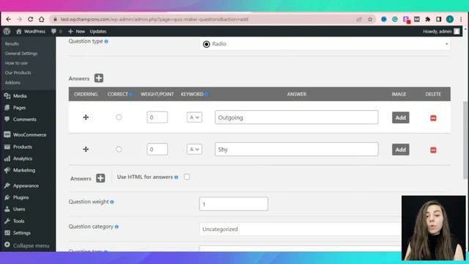469x264 pixels.
Task: Open the New link in admin bar
Action: 76,32
